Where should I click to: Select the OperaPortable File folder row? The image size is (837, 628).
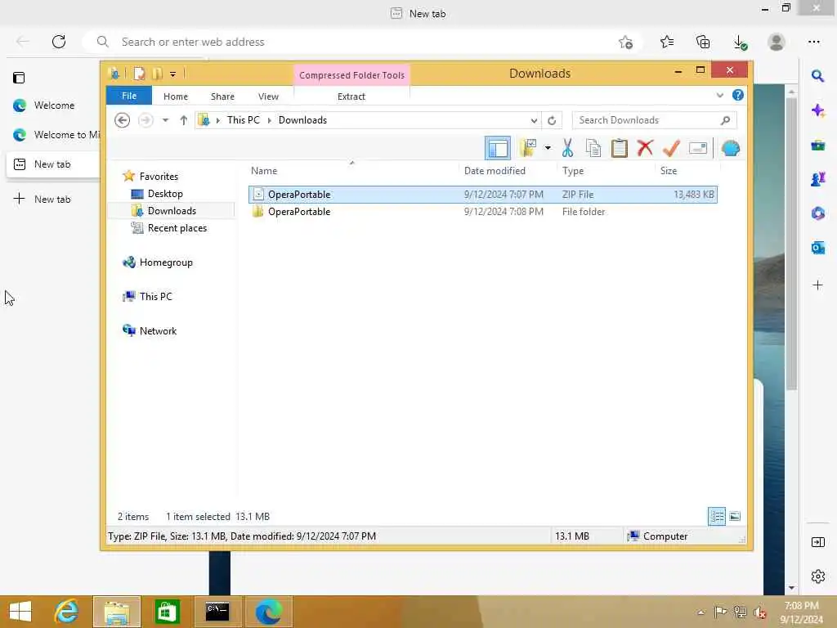[x=482, y=212]
